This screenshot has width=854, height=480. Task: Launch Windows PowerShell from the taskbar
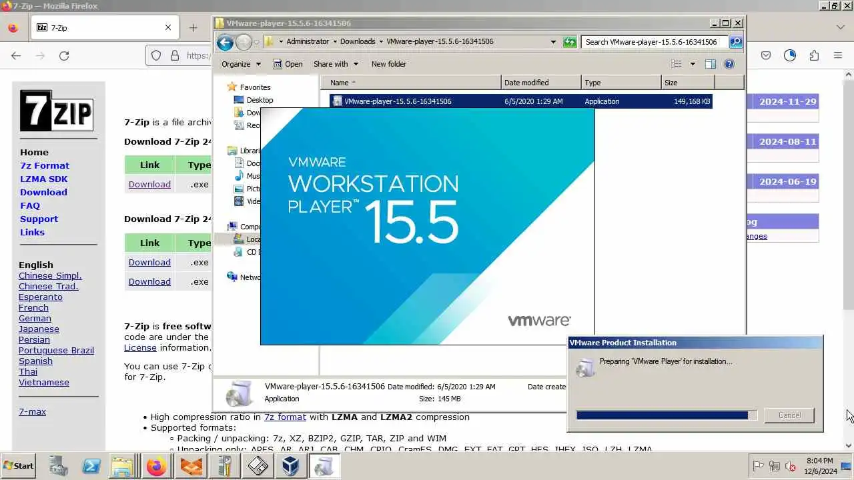(91, 466)
